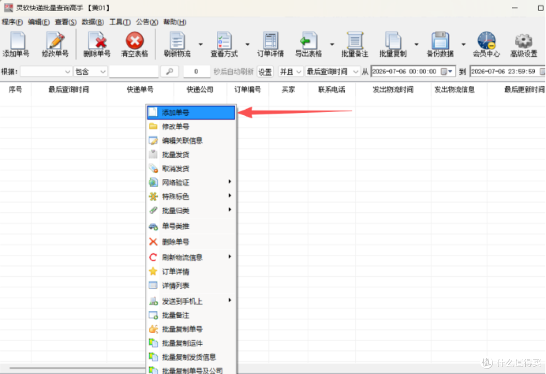Image resolution: width=546 pixels, height=374 pixels.
Task: Click the 联系电话 column header
Action: 332,89
